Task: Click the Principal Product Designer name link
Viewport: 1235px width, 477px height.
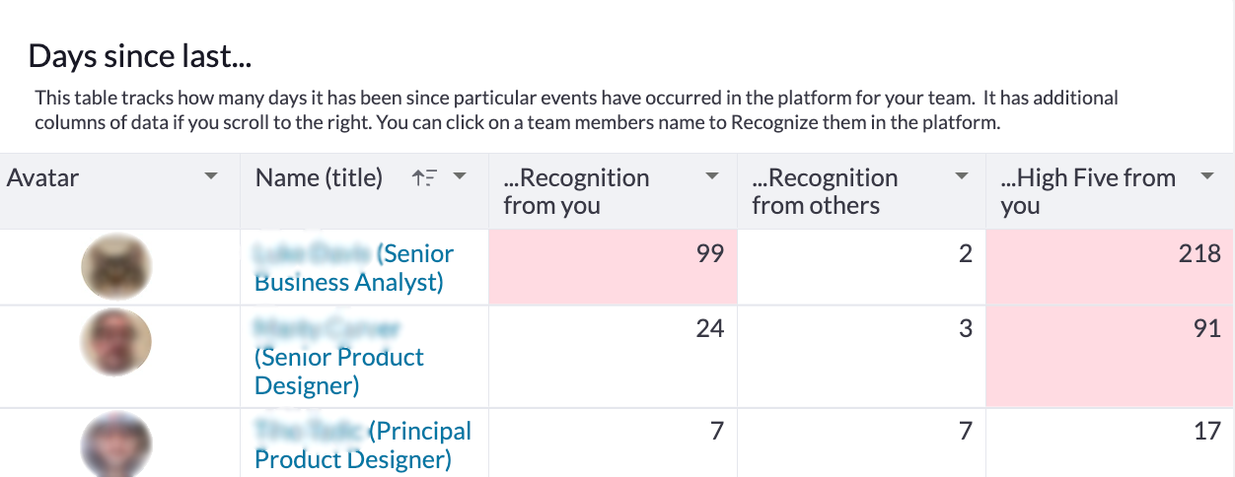Action: (363, 444)
